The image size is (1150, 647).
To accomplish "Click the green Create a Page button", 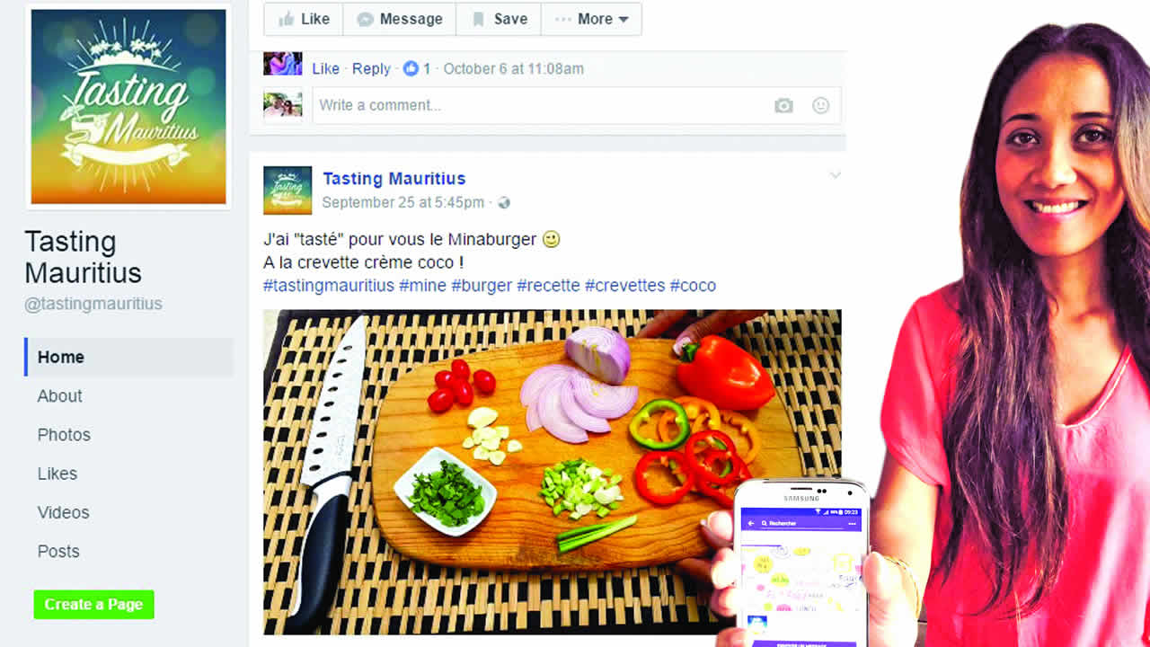I will point(94,605).
